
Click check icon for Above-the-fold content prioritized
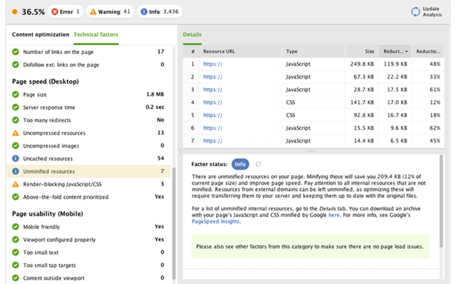click(16, 197)
